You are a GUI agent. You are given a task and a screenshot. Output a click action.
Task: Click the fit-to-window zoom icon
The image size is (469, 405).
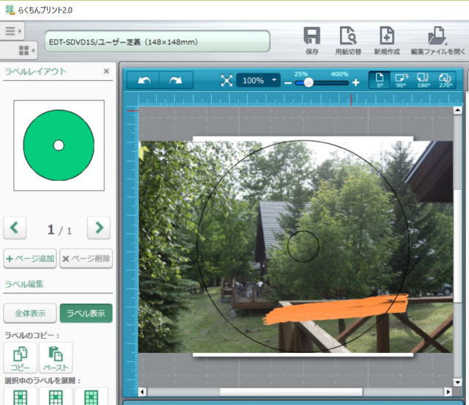click(x=226, y=81)
